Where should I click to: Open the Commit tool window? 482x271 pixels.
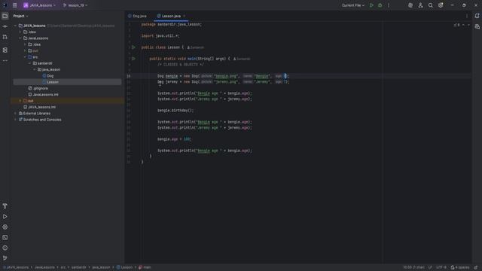(x=5, y=26)
